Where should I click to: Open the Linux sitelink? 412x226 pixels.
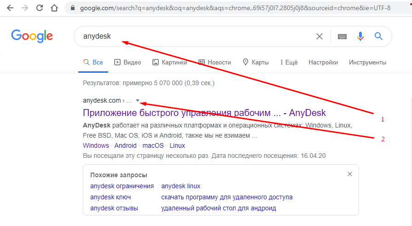pos(177,145)
